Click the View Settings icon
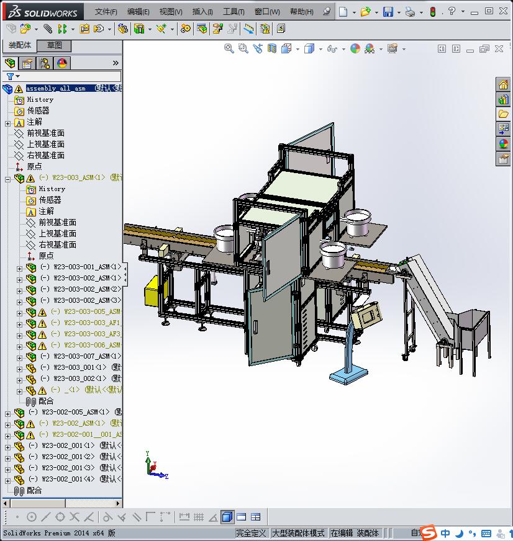This screenshot has height=541, width=513. pyautogui.click(x=392, y=48)
